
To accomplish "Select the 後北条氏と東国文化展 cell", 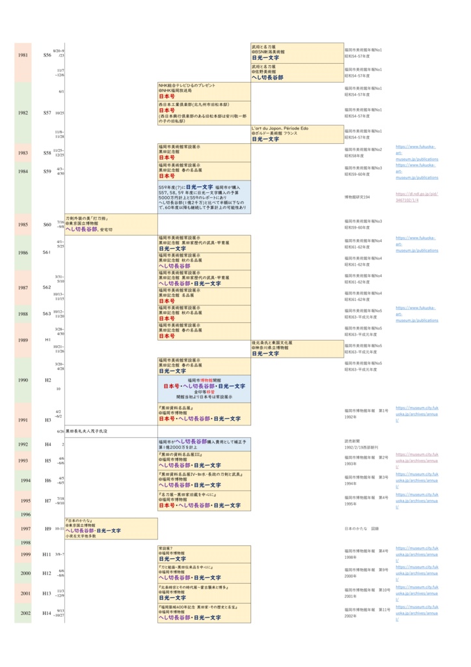I will click(297, 348).
